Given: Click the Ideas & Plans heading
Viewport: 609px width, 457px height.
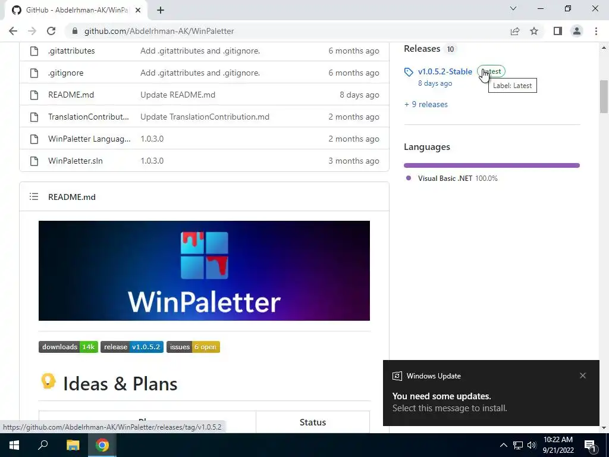Looking at the screenshot, I should [120, 384].
